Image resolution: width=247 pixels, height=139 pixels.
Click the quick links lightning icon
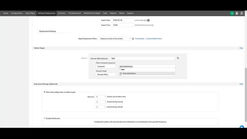242,14
